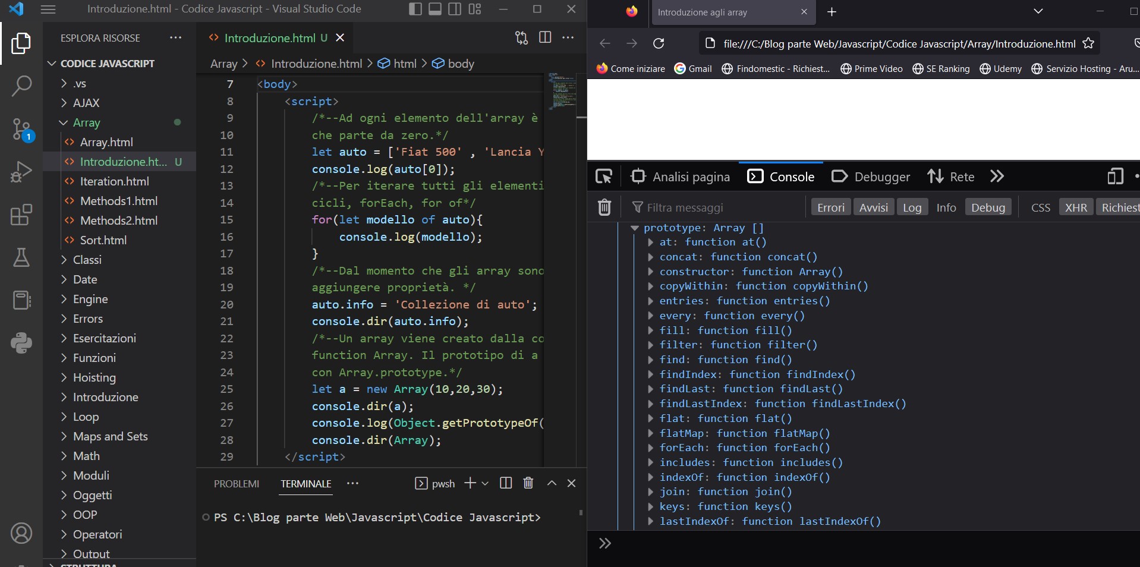Toggle bottom panel layout button
This screenshot has height=567, width=1140.
[435, 9]
